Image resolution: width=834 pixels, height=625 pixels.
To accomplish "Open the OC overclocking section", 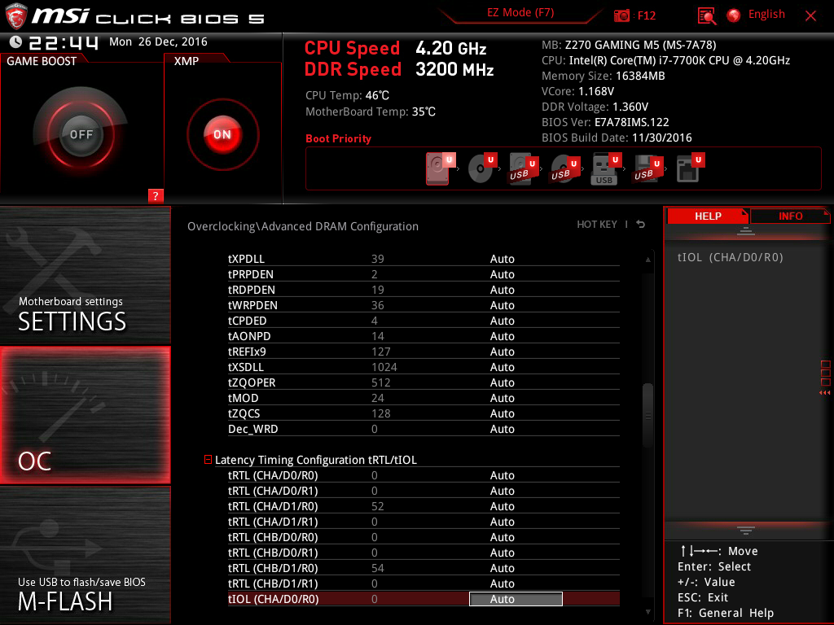I will [85, 415].
